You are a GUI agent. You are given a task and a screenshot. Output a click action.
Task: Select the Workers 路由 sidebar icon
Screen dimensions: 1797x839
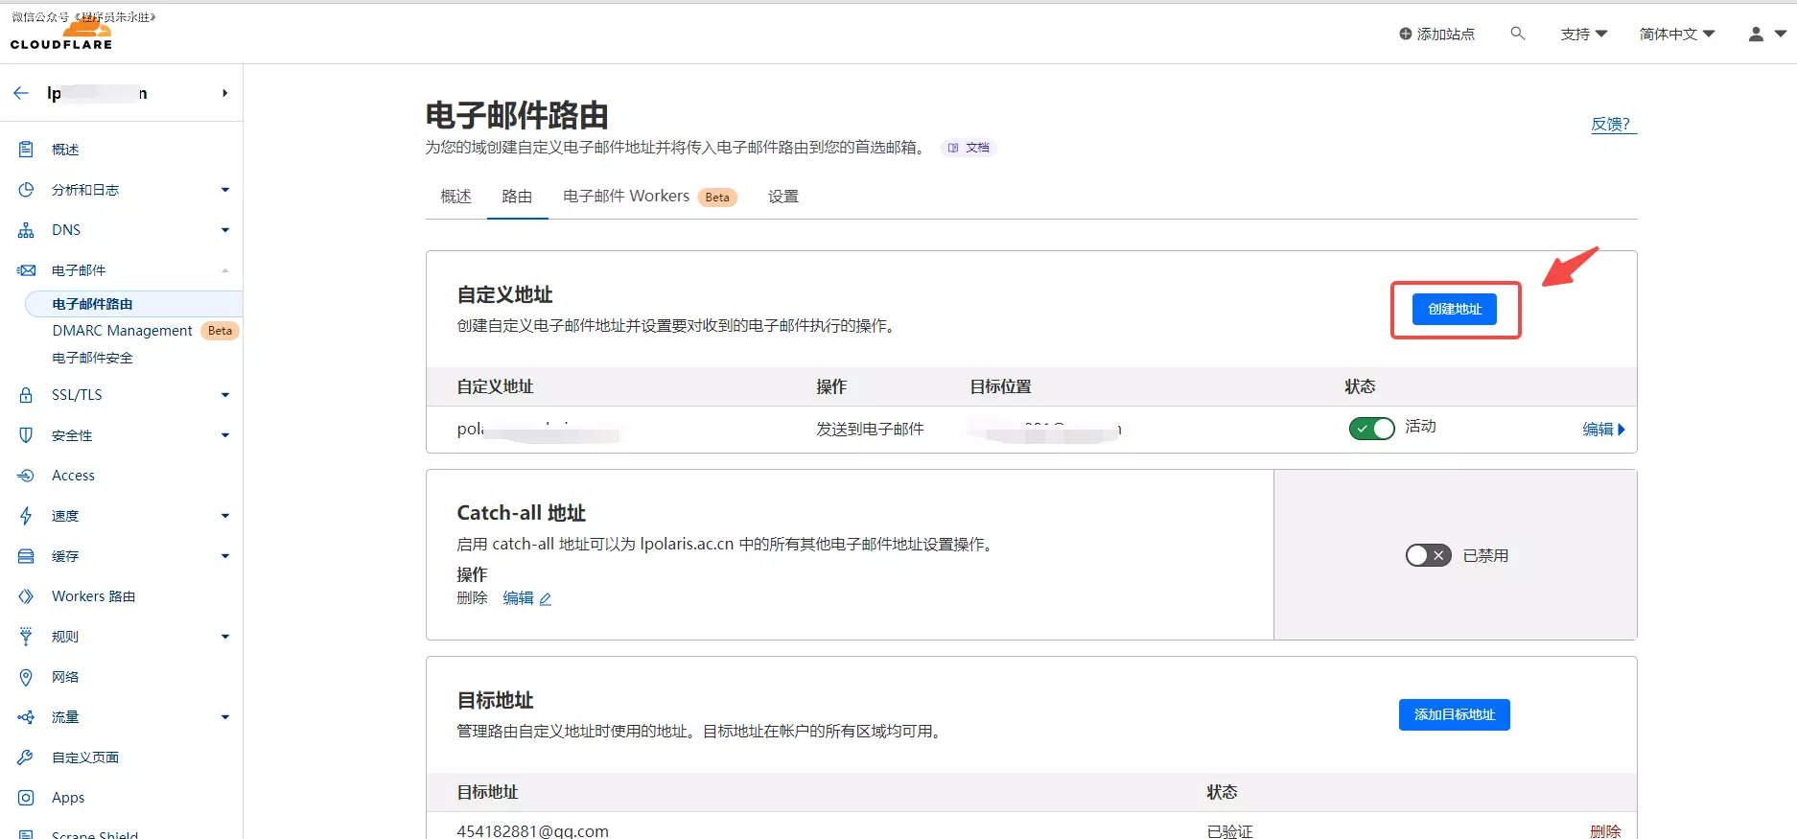26,596
